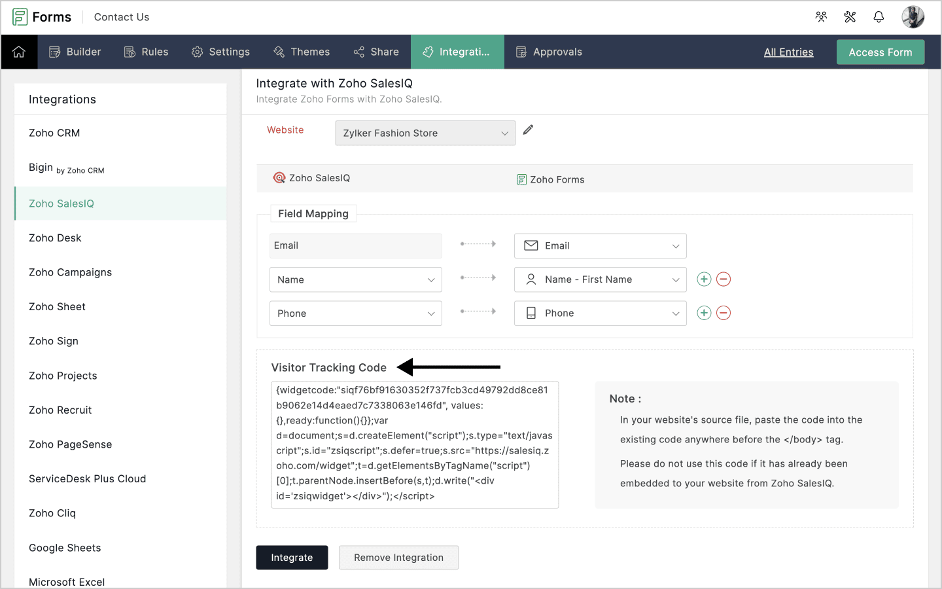The height and width of the screenshot is (589, 942).
Task: Open the Zoho Forms Email dropdown
Action: [x=601, y=246]
